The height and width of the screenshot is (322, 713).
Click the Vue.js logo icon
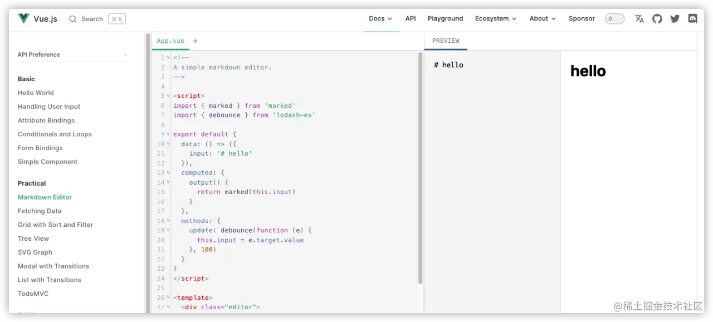[23, 18]
